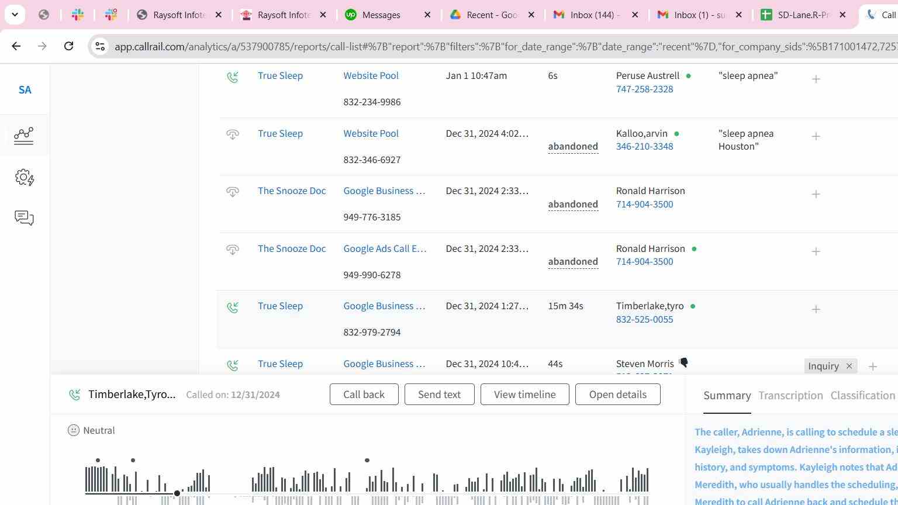Viewport: 898px width, 505px height.
Task: Close the Inbox (144) tab
Action: (635, 15)
